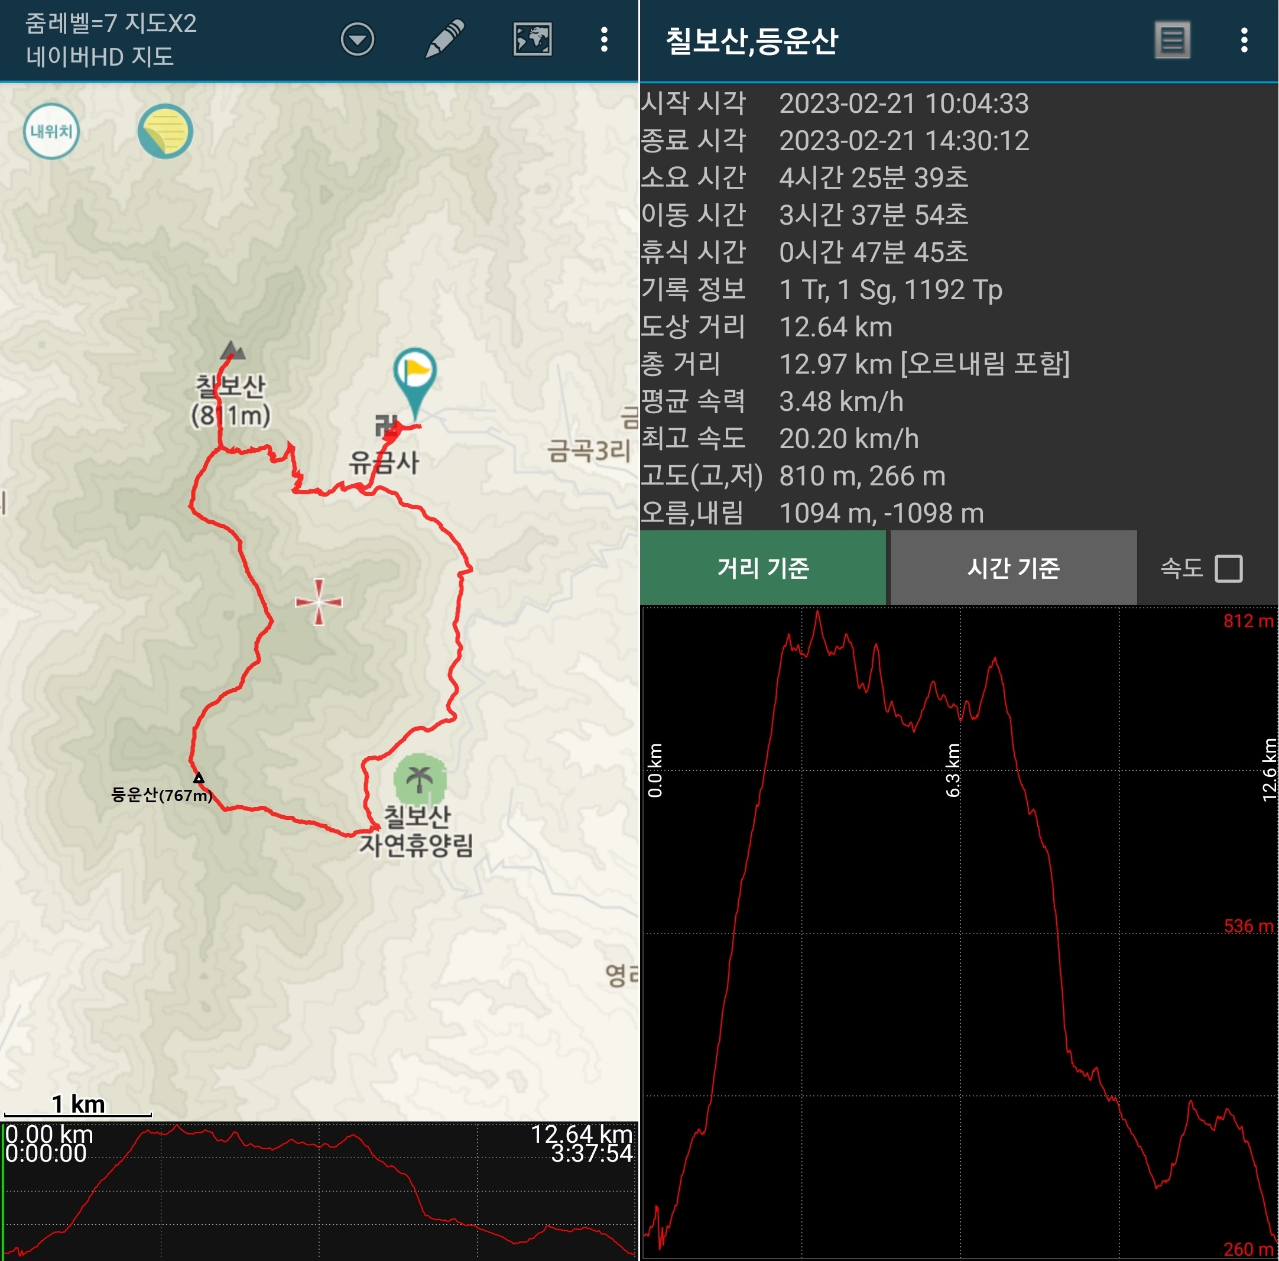Viewport: 1279px width, 1261px height.
Task: Enable the 속도 checkbox
Action: (x=1228, y=568)
